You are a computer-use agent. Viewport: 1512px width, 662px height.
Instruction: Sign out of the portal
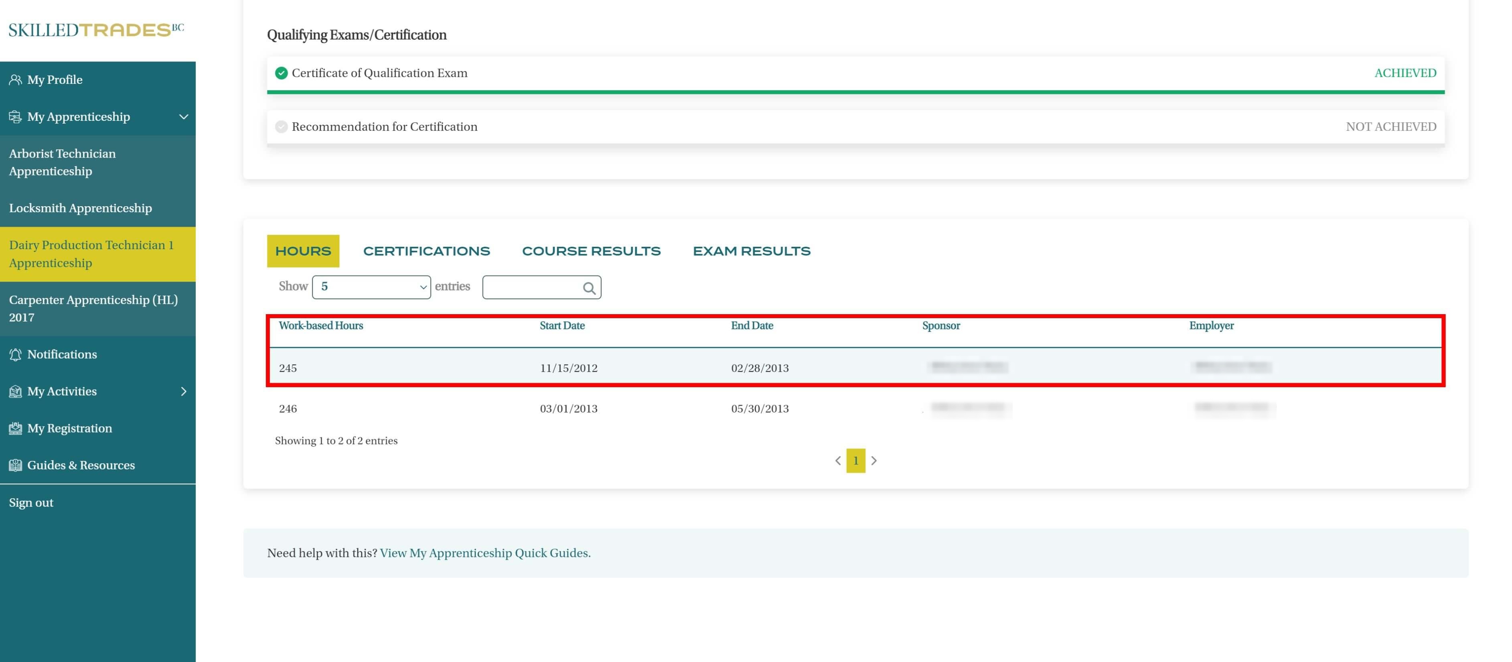[x=31, y=503]
